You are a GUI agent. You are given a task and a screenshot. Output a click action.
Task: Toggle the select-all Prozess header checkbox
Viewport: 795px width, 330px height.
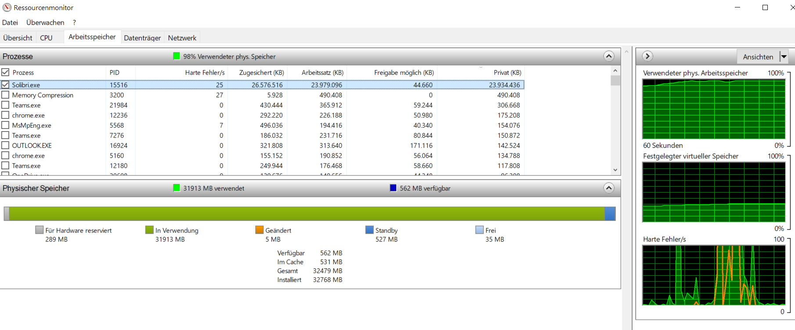[x=5, y=72]
